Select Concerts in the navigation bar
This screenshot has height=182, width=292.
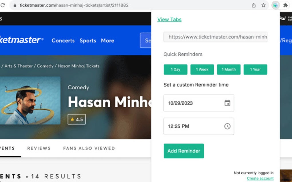(63, 41)
